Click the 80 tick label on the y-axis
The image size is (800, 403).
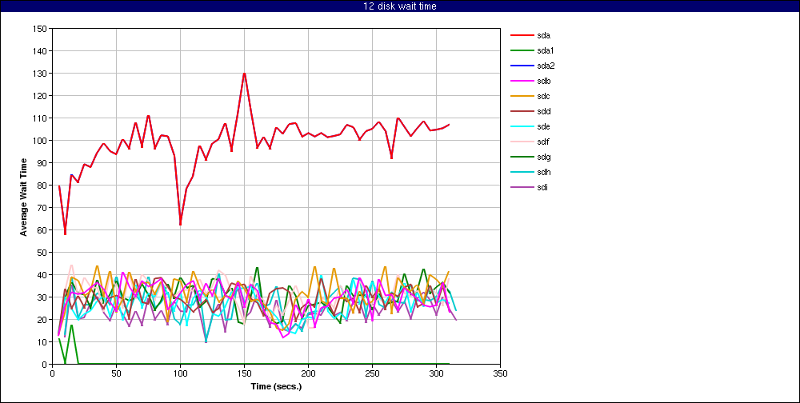click(x=42, y=186)
